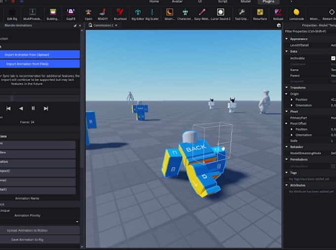Activate the Brushtool plugin
This screenshot has height=250, width=336.
120,14
